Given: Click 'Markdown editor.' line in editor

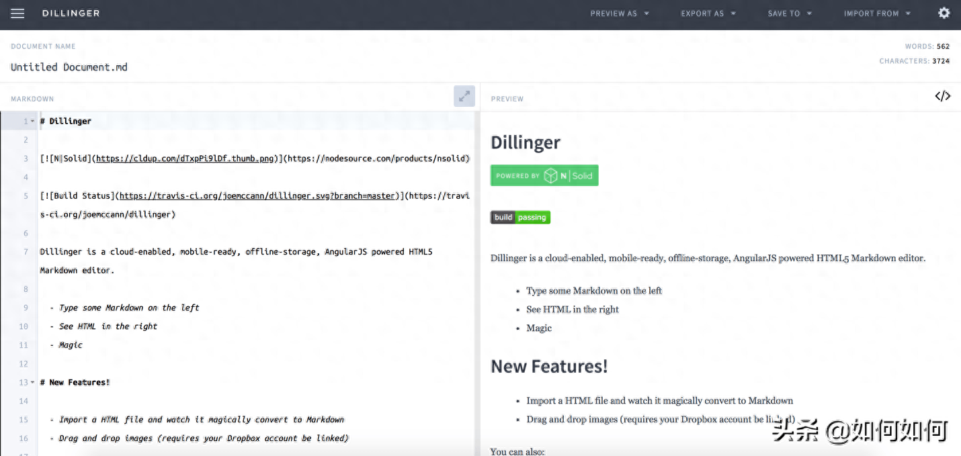Looking at the screenshot, I should (x=77, y=270).
